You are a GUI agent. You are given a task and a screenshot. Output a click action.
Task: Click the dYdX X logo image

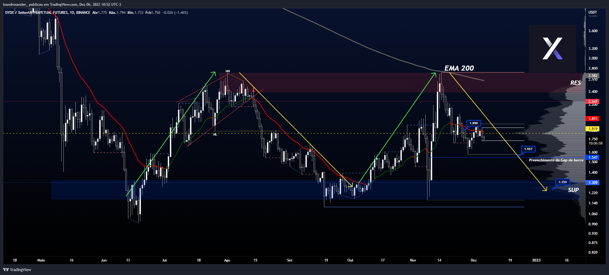tap(552, 48)
